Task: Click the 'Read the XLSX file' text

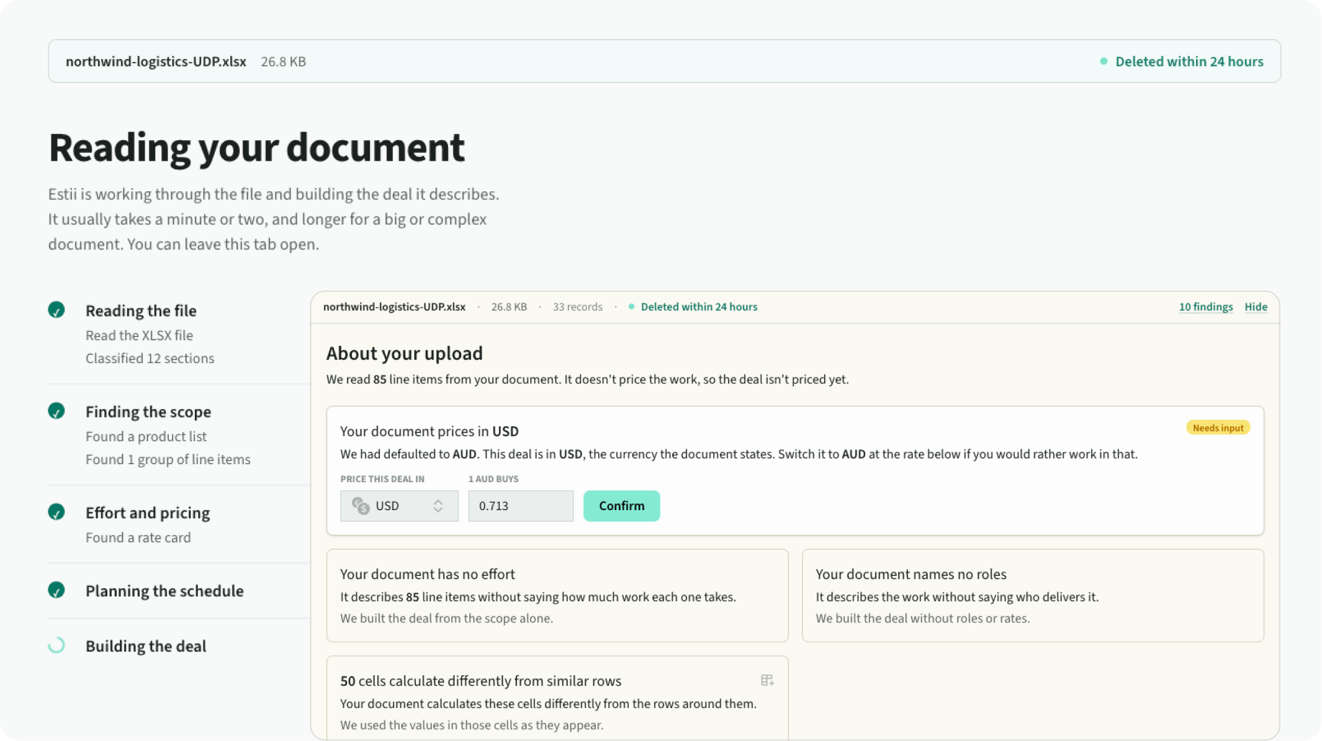Action: pos(139,335)
